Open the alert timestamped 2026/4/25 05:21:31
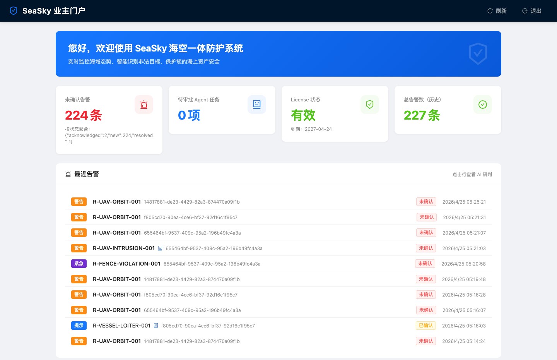This screenshot has height=360, width=557. click(x=278, y=217)
